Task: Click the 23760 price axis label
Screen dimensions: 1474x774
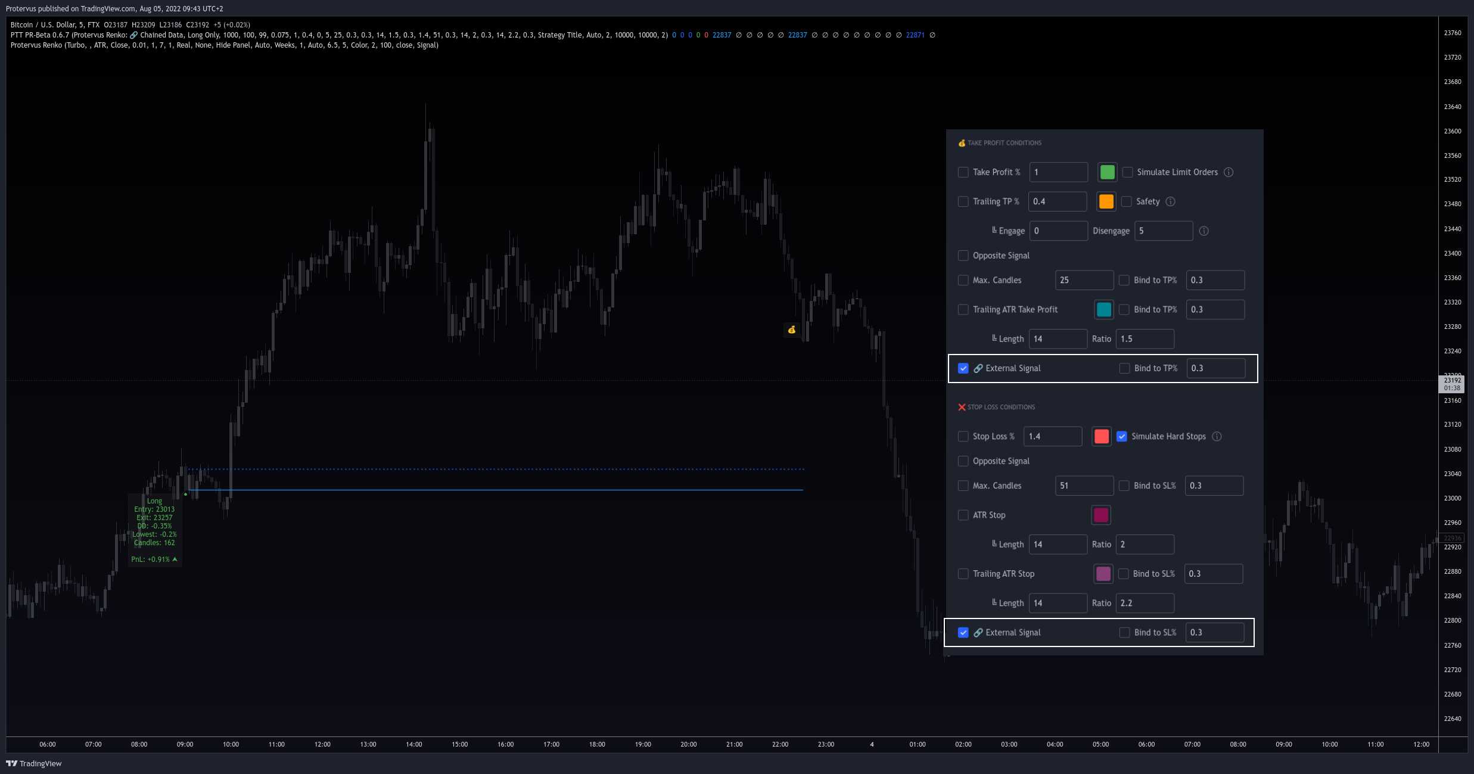Action: 1453,33
